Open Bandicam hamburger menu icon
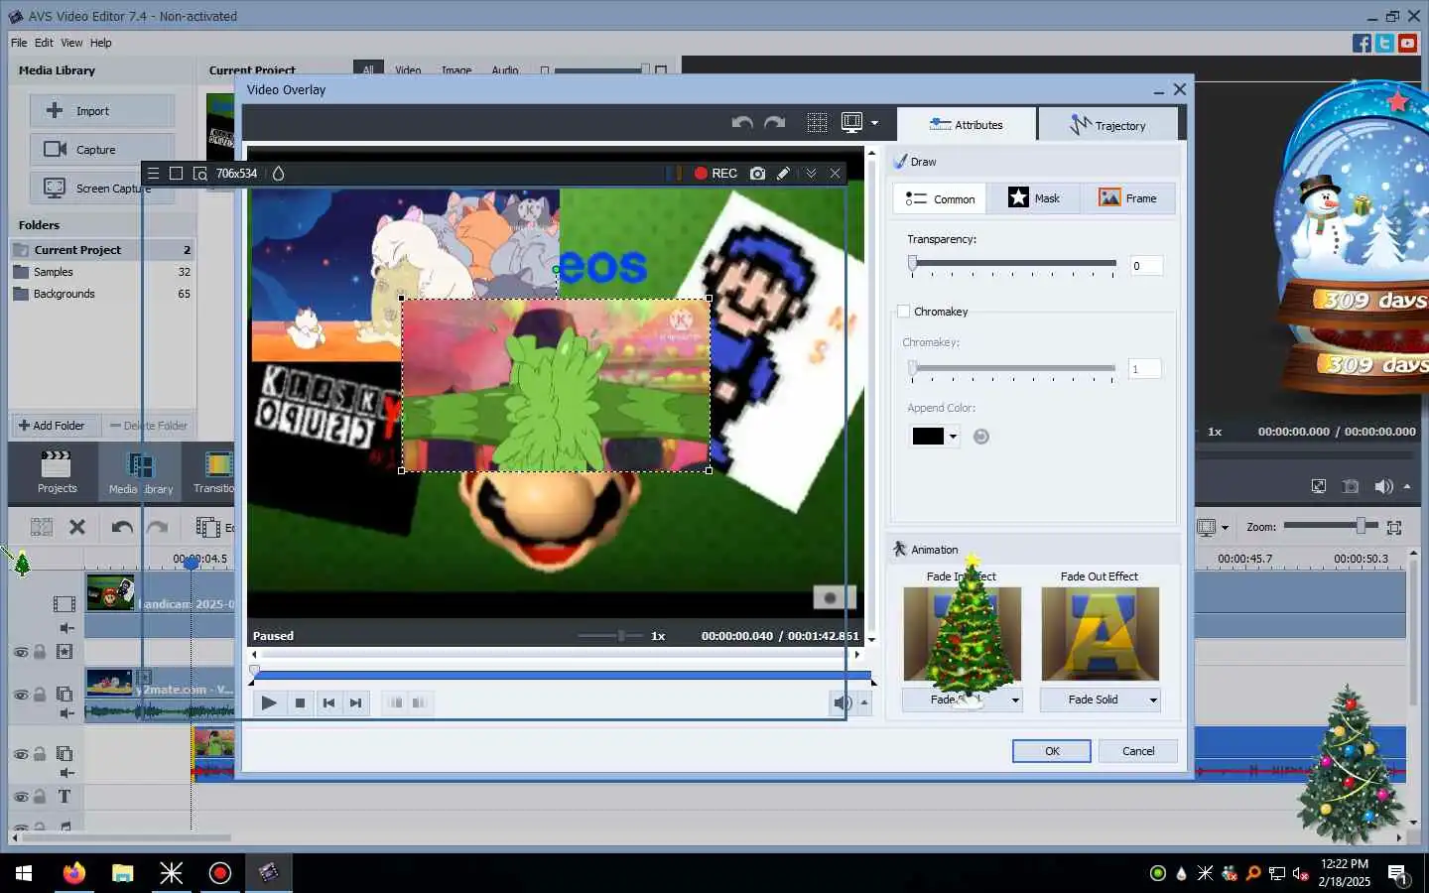Screen dimensions: 1429x893 [153, 173]
